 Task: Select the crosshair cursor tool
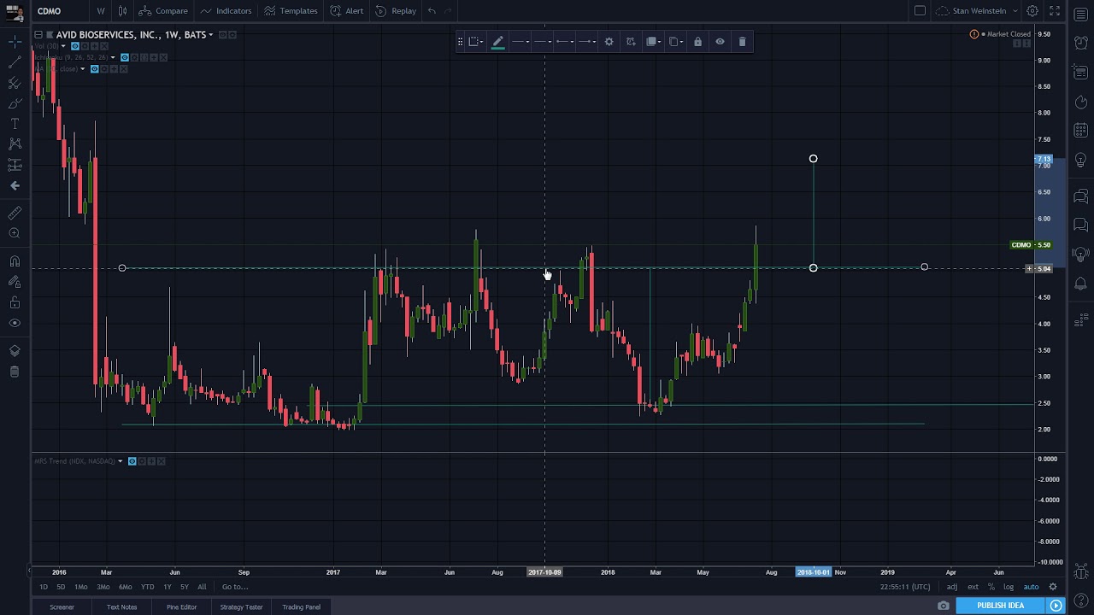click(x=15, y=41)
